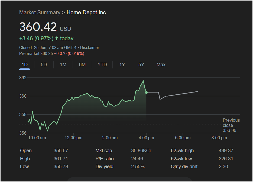
Task: Click the High value 361.71
Action: (x=61, y=159)
